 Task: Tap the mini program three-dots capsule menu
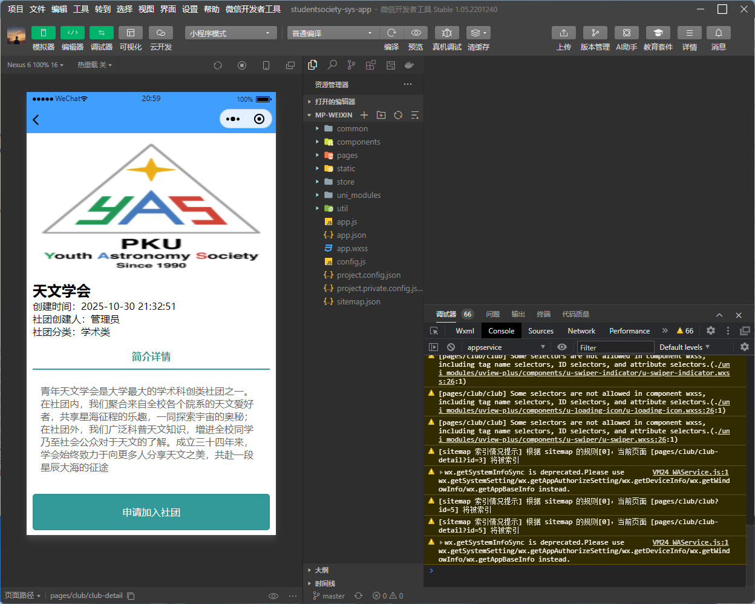point(233,119)
